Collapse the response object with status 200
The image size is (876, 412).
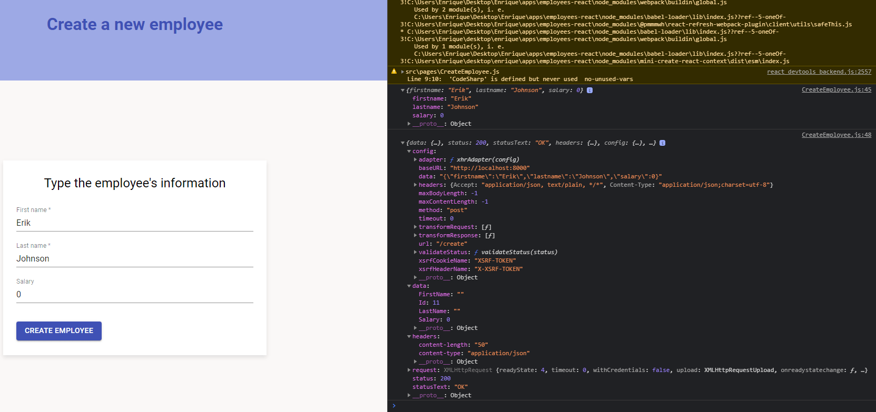[x=403, y=143]
